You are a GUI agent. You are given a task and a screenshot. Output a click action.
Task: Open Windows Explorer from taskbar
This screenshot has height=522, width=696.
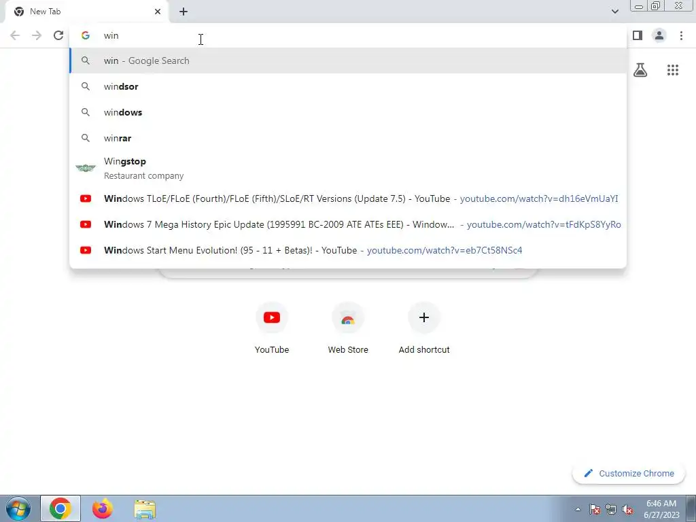click(145, 509)
